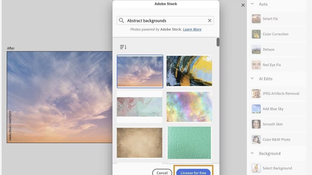Open the Learn More link
Screen dimensions: 312x175
tap(192, 29)
